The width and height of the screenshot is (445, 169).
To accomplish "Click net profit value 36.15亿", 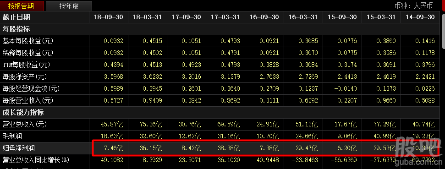I will 151,148.
